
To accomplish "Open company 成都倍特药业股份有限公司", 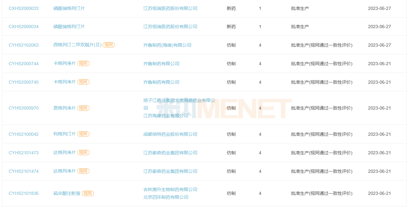I will coord(170,134).
